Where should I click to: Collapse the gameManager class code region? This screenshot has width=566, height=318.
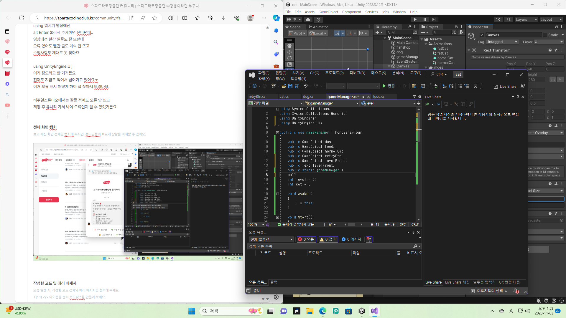[x=277, y=132]
